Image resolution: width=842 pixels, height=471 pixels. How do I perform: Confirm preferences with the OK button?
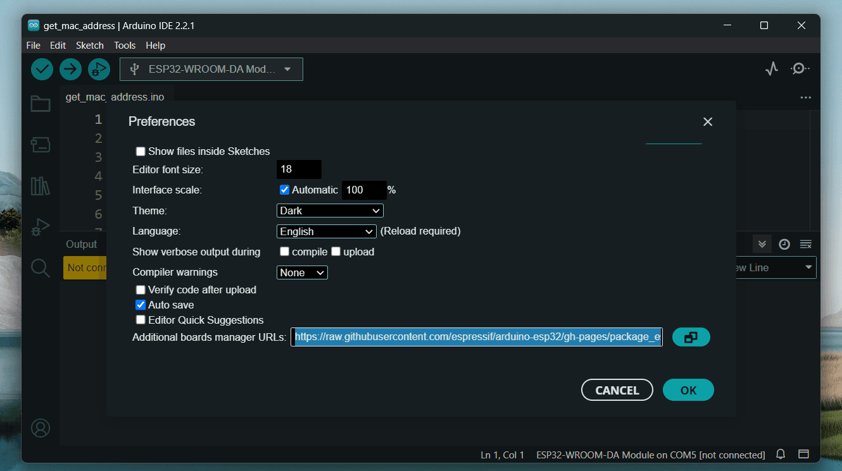click(688, 390)
